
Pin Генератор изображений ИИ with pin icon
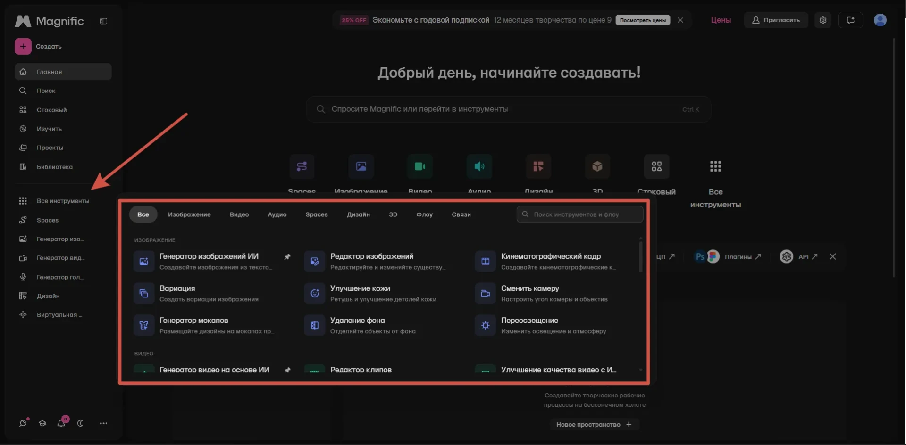point(287,257)
